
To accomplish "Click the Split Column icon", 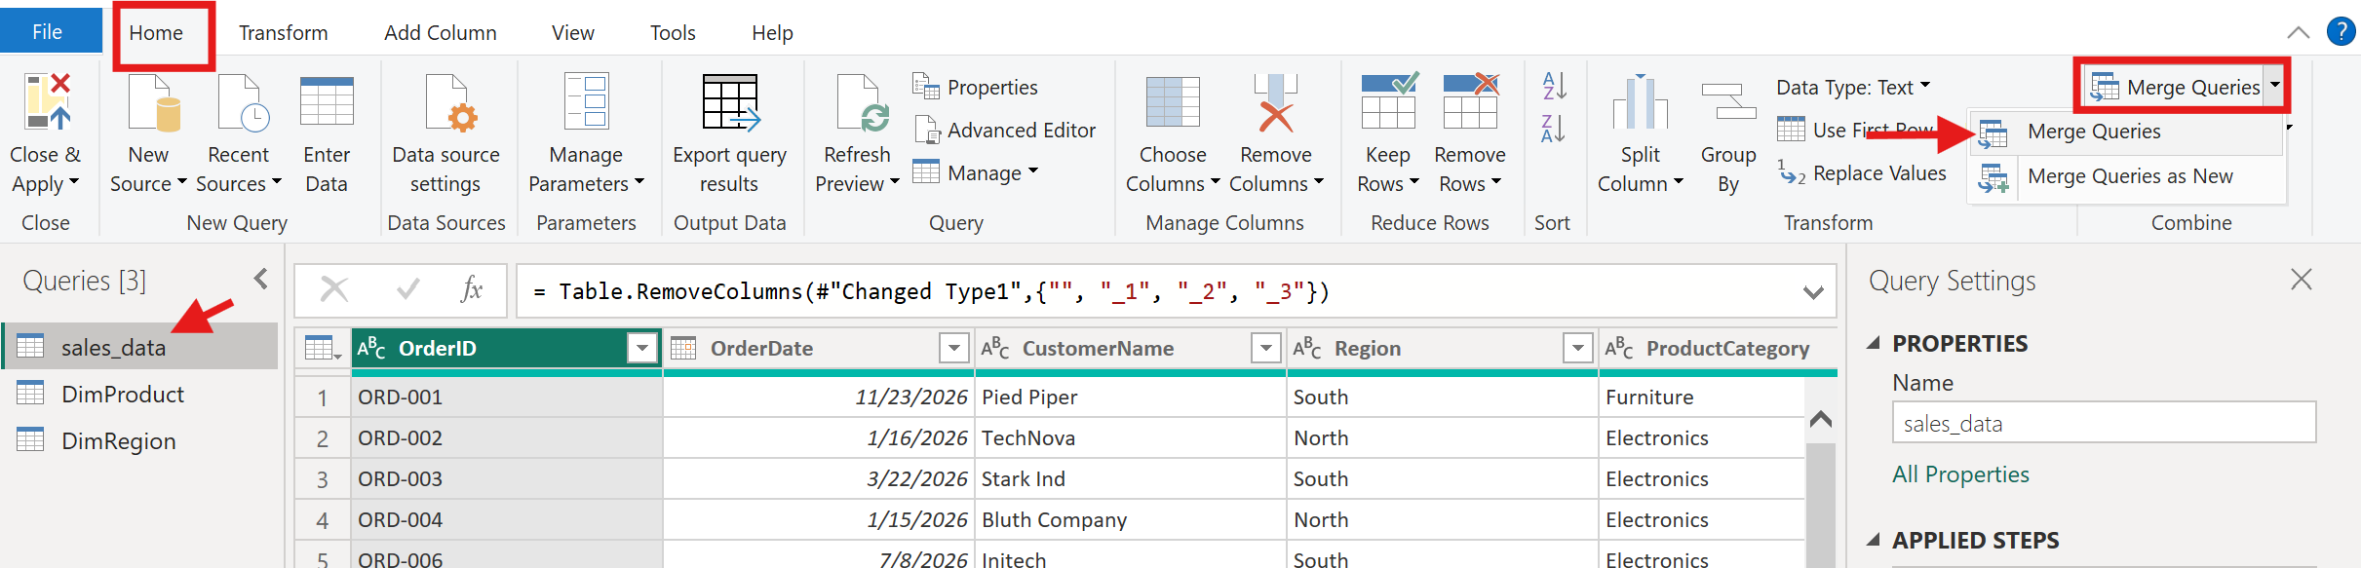I will point(1641,102).
